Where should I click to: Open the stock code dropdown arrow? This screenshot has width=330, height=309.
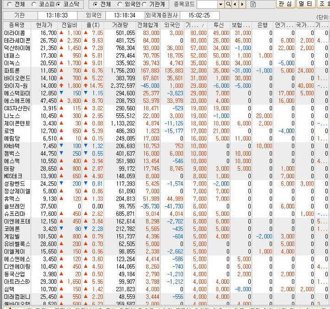[220, 4]
